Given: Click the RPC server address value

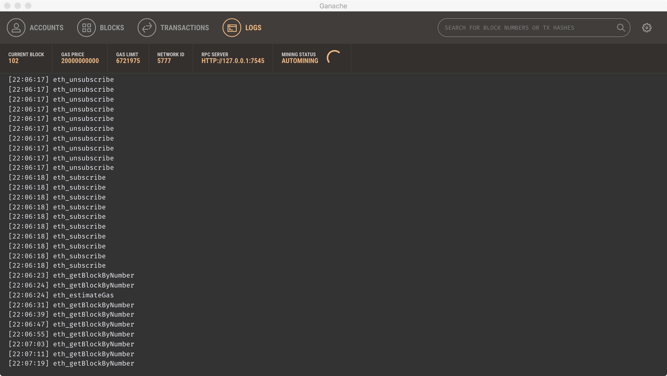Looking at the screenshot, I should [233, 61].
